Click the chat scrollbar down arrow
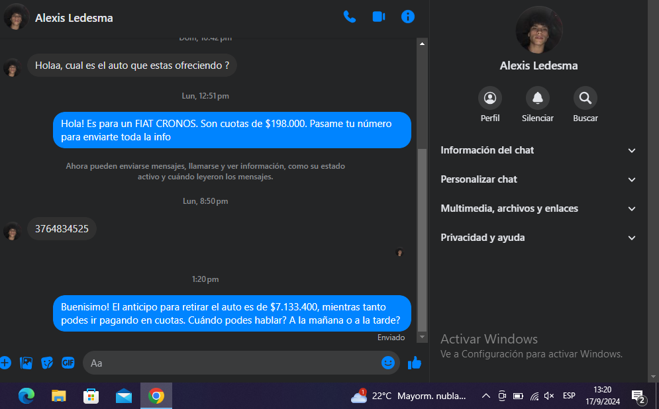This screenshot has height=409, width=659. pyautogui.click(x=422, y=337)
